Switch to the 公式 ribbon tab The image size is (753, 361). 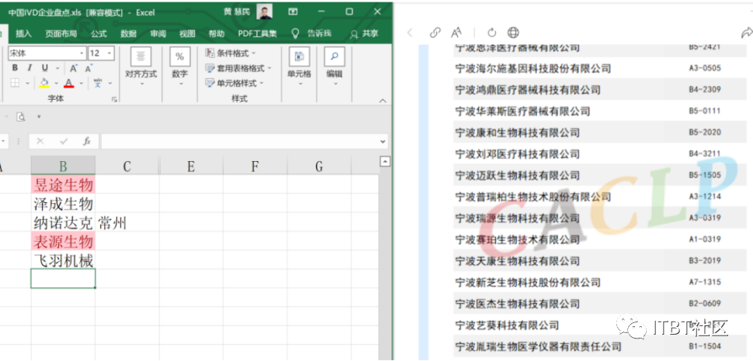[99, 33]
